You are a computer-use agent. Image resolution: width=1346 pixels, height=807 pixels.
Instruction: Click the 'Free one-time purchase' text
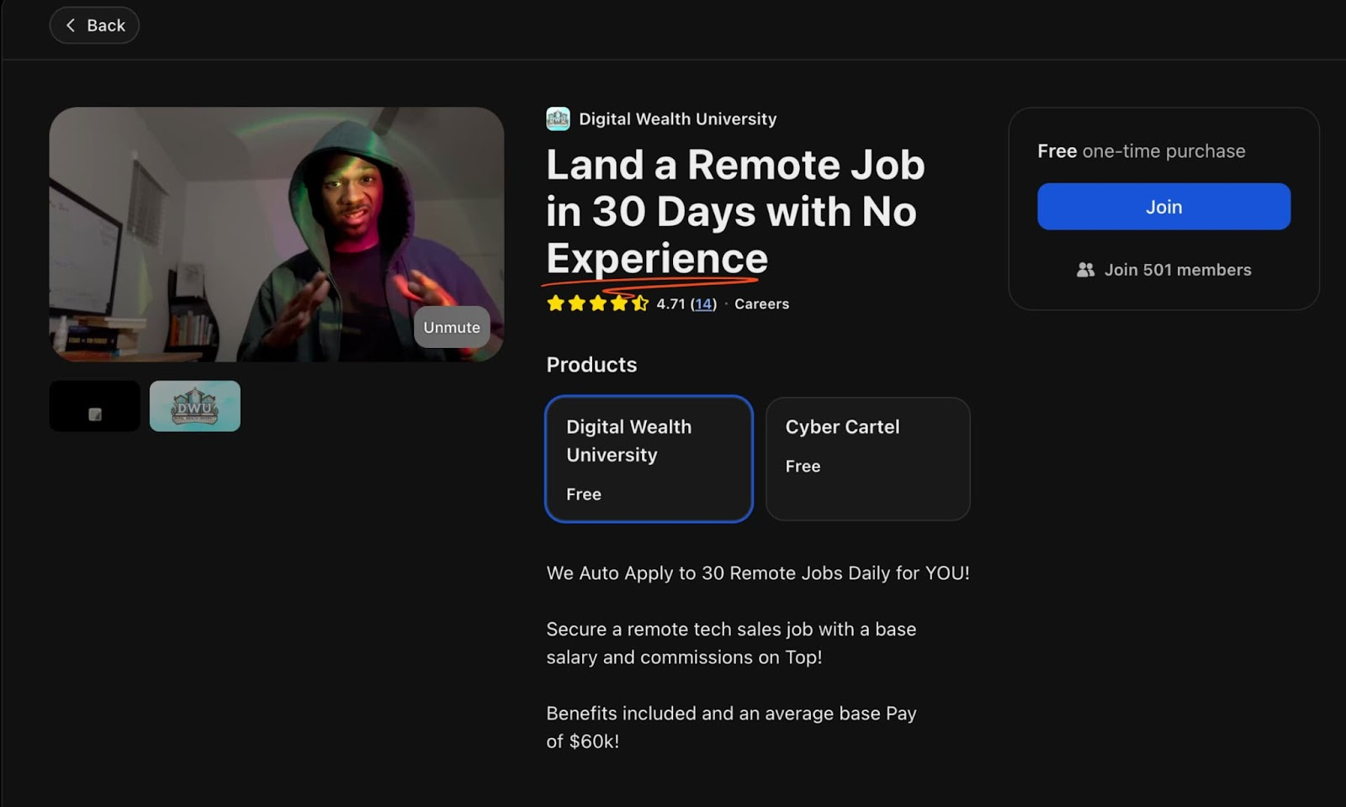(1142, 151)
